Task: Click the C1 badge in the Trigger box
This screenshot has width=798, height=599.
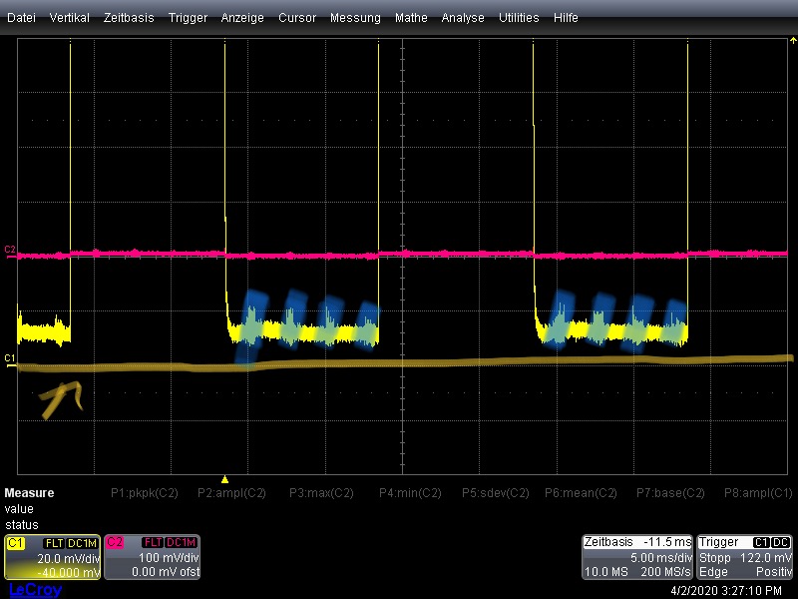Action: click(x=761, y=542)
